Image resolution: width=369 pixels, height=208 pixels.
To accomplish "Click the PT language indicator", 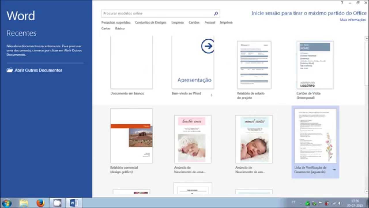I will pyautogui.click(x=293, y=202).
